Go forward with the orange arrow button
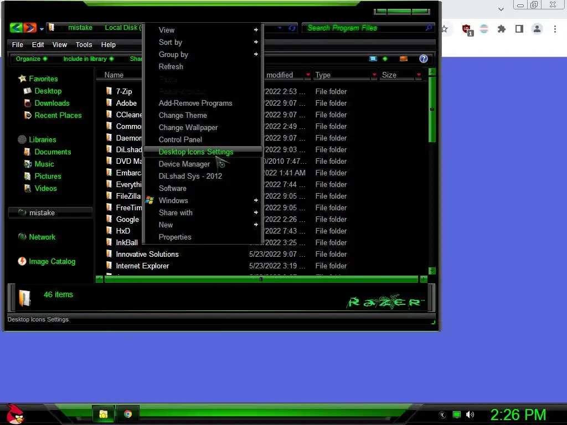The height and width of the screenshot is (425, 567). [30, 28]
